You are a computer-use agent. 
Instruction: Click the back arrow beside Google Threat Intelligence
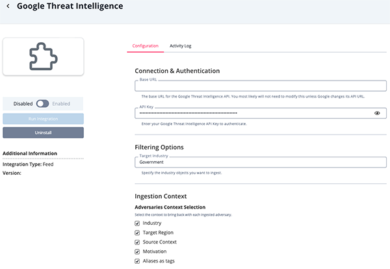[8, 6]
